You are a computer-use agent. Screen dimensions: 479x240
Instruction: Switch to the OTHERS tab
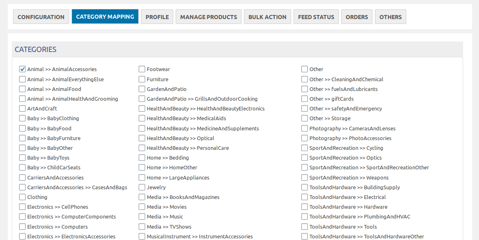pos(390,17)
